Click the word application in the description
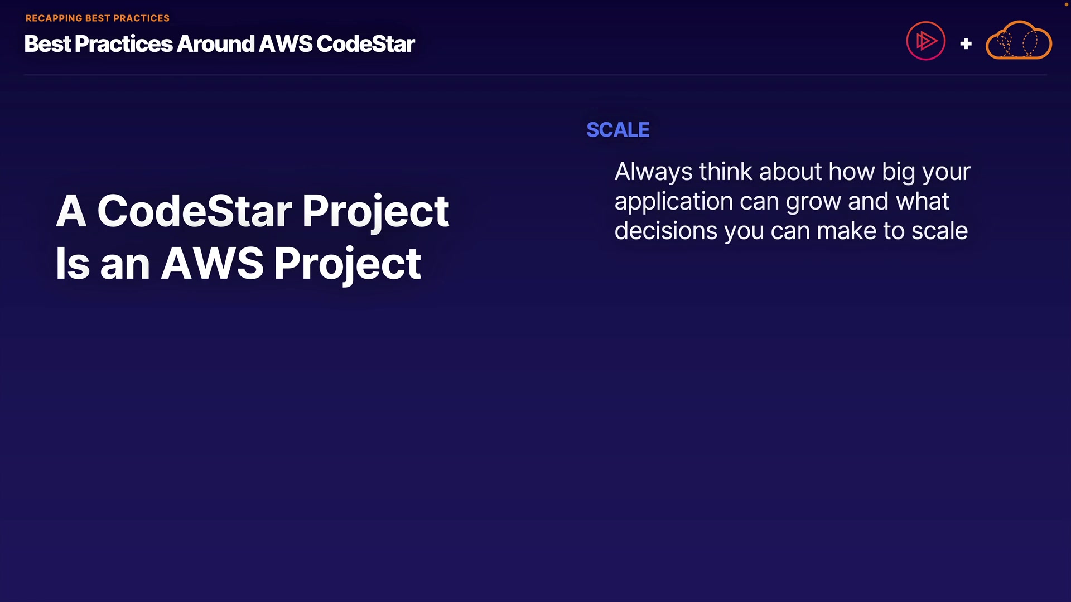 [x=673, y=201]
